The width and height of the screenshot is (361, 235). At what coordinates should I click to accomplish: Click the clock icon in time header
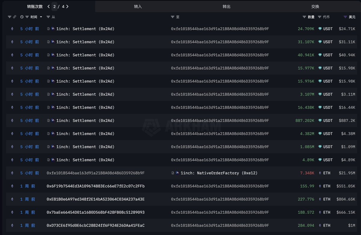click(x=22, y=17)
